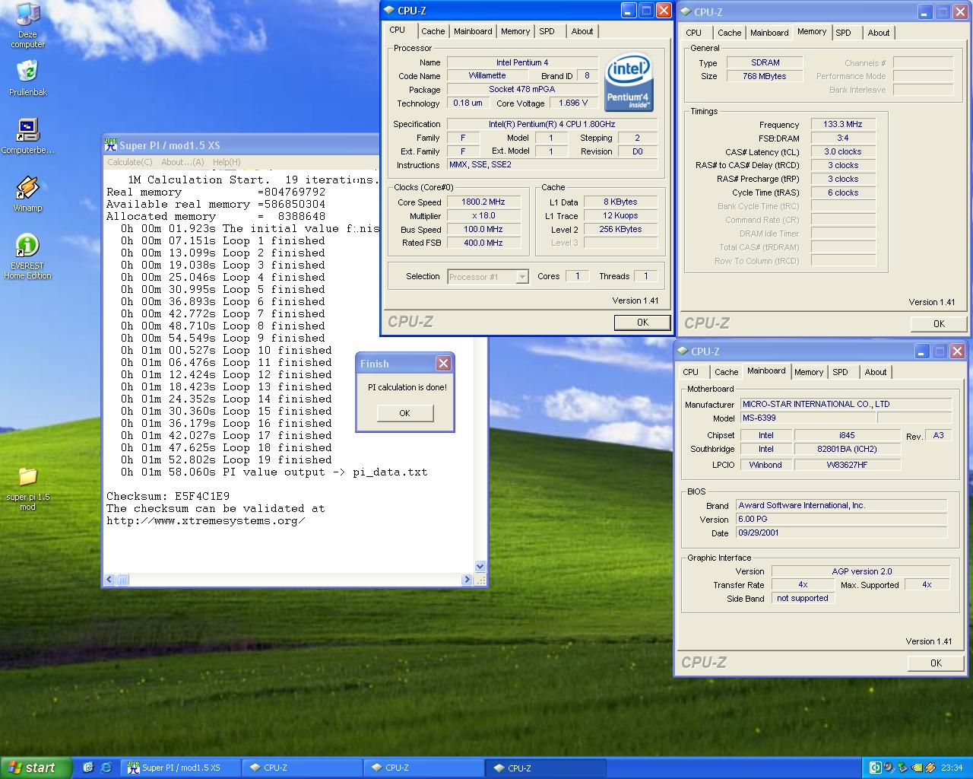This screenshot has width=973, height=779.
Task: Open the Calculate(C) menu in Super PI
Action: click(129, 162)
